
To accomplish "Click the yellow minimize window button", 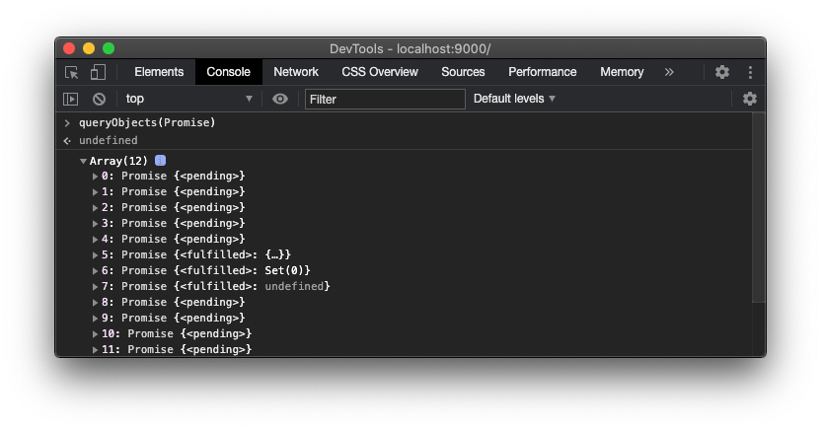I will tap(89, 48).
